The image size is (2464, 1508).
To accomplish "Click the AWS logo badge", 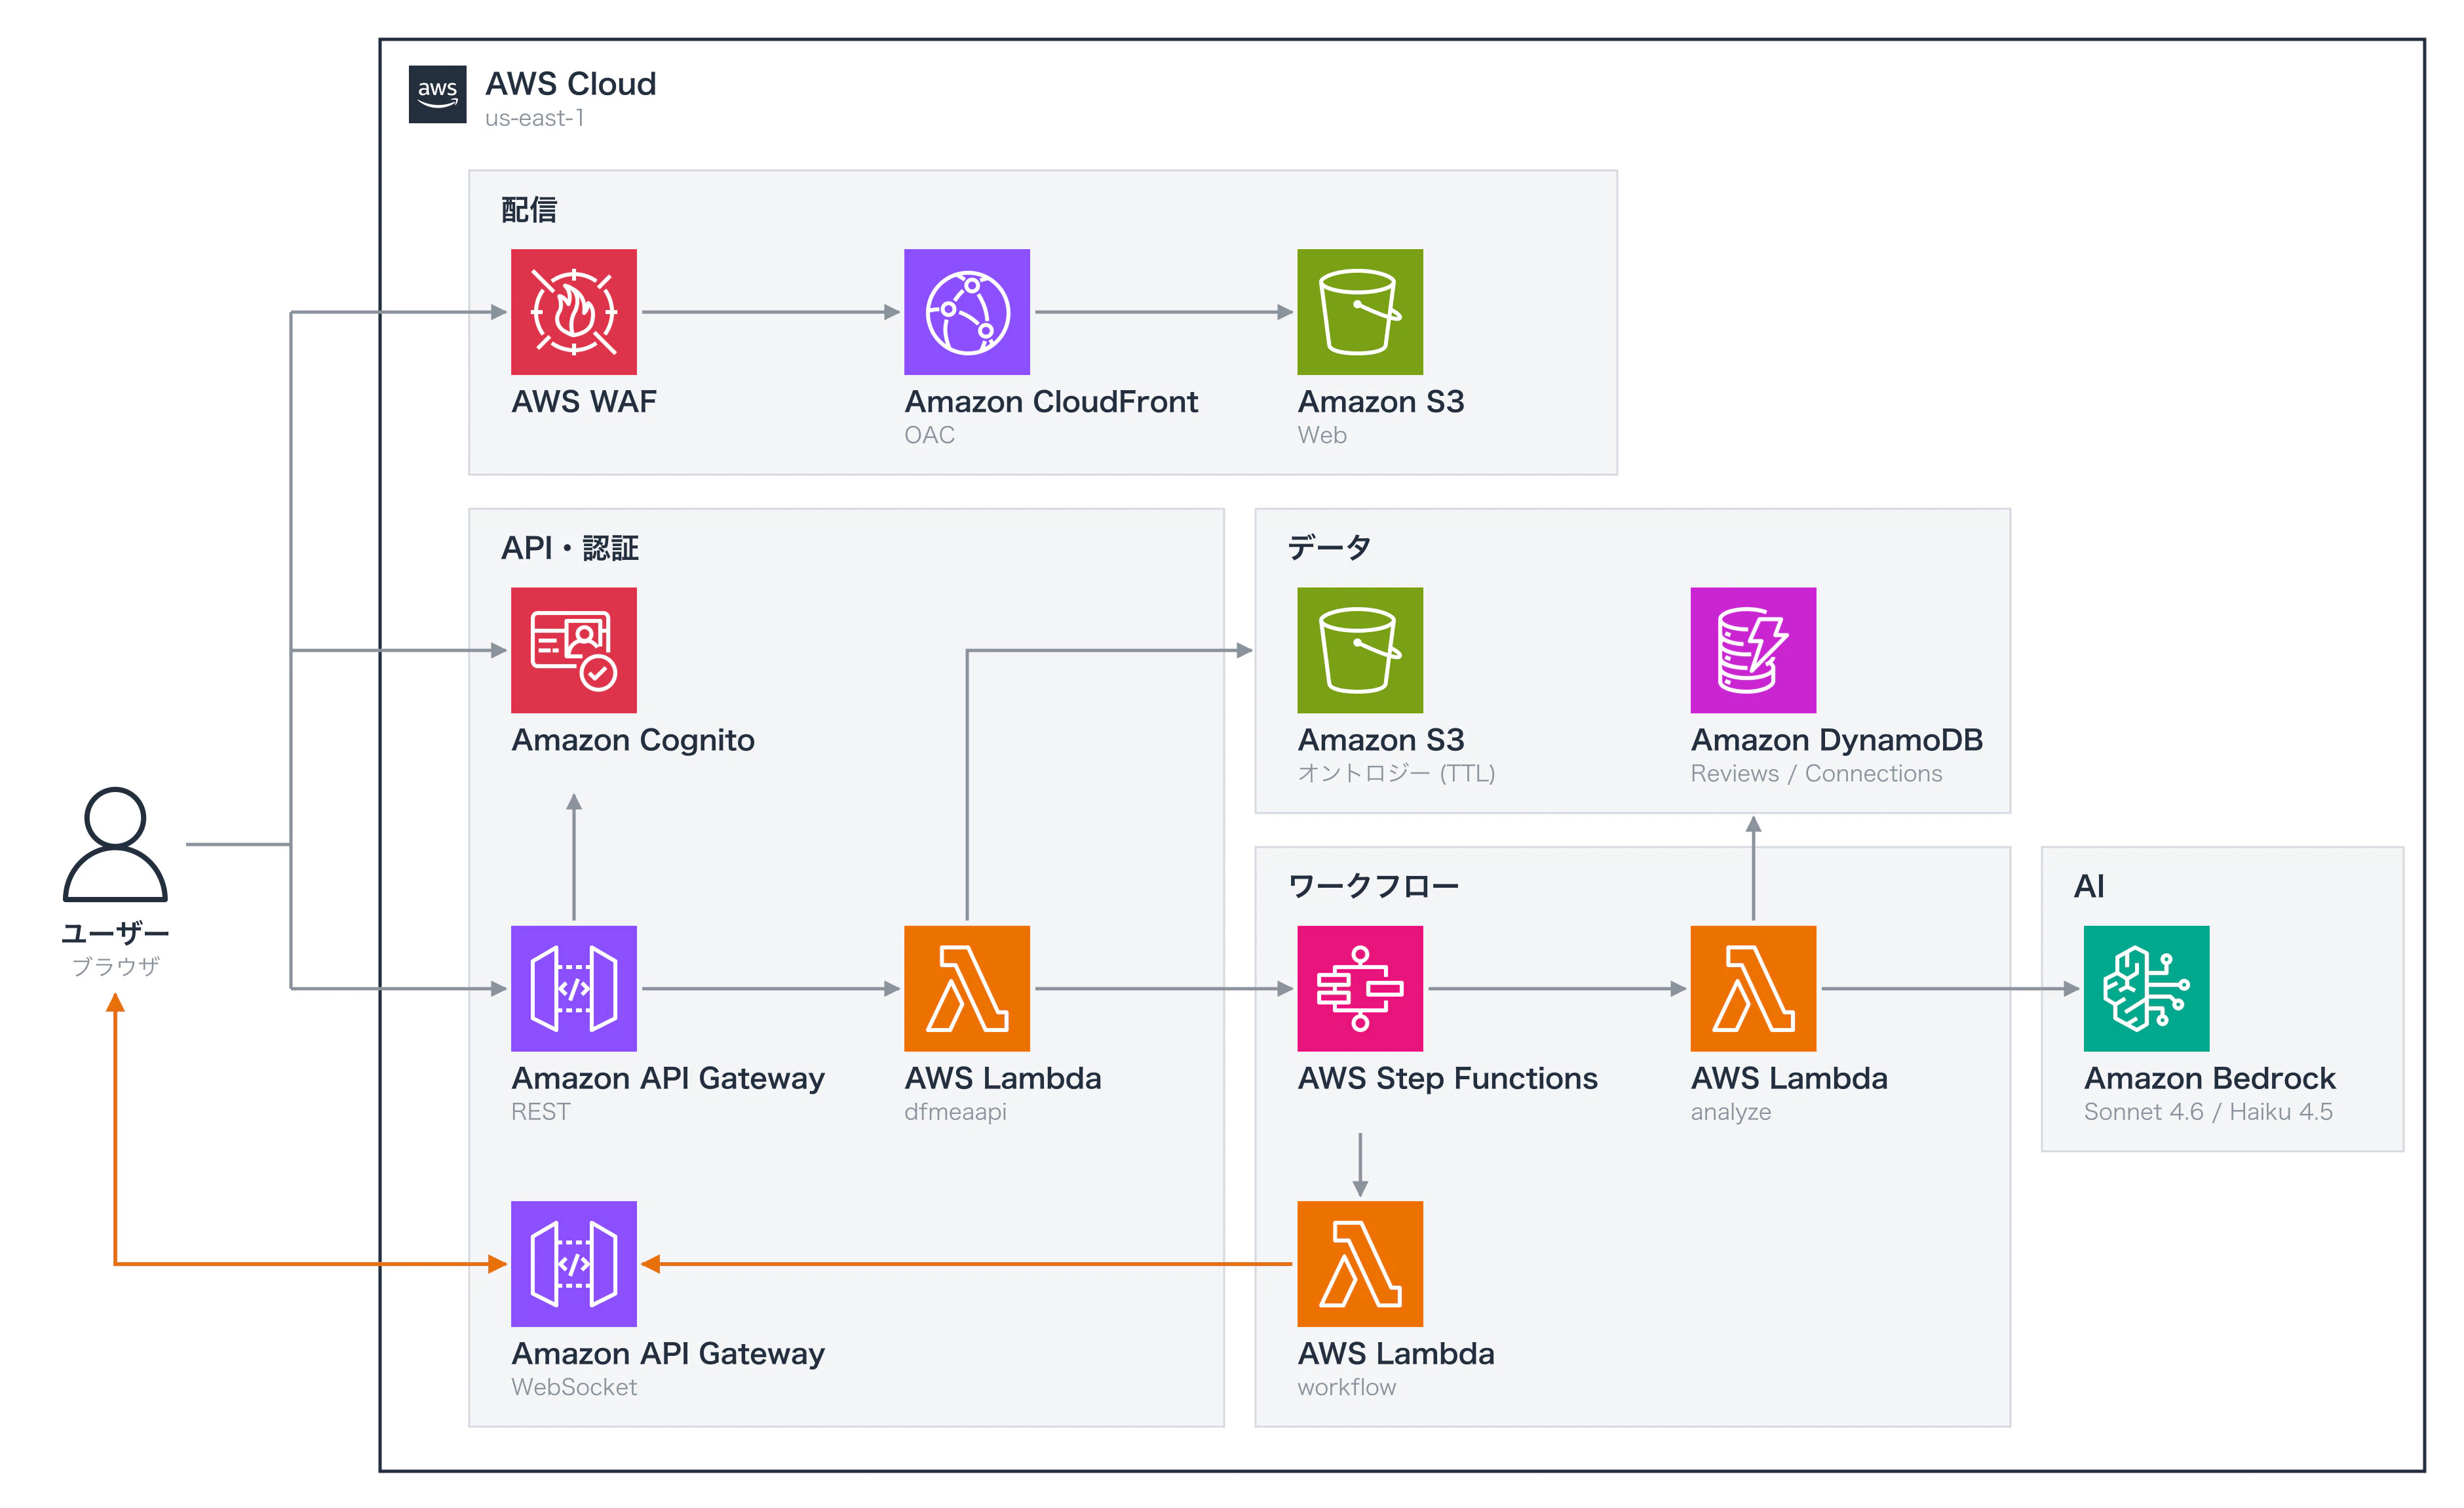I will click(x=437, y=94).
